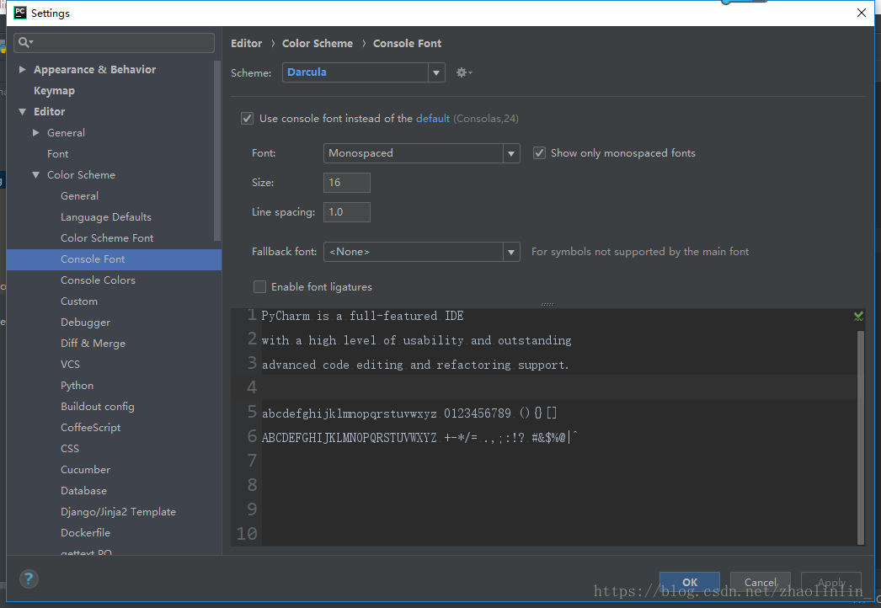Click the Size input field
881x608 pixels.
[x=347, y=183]
